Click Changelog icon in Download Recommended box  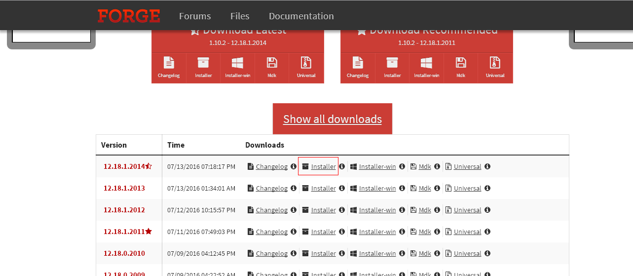click(x=358, y=63)
